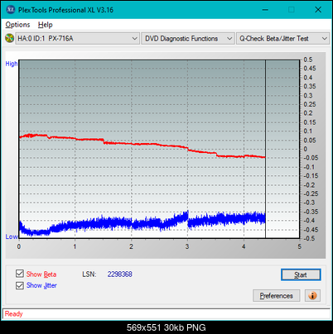Open the DVD Diagnostic Functions dropdown
Viewport: 333px width, 334px height.
188,38
